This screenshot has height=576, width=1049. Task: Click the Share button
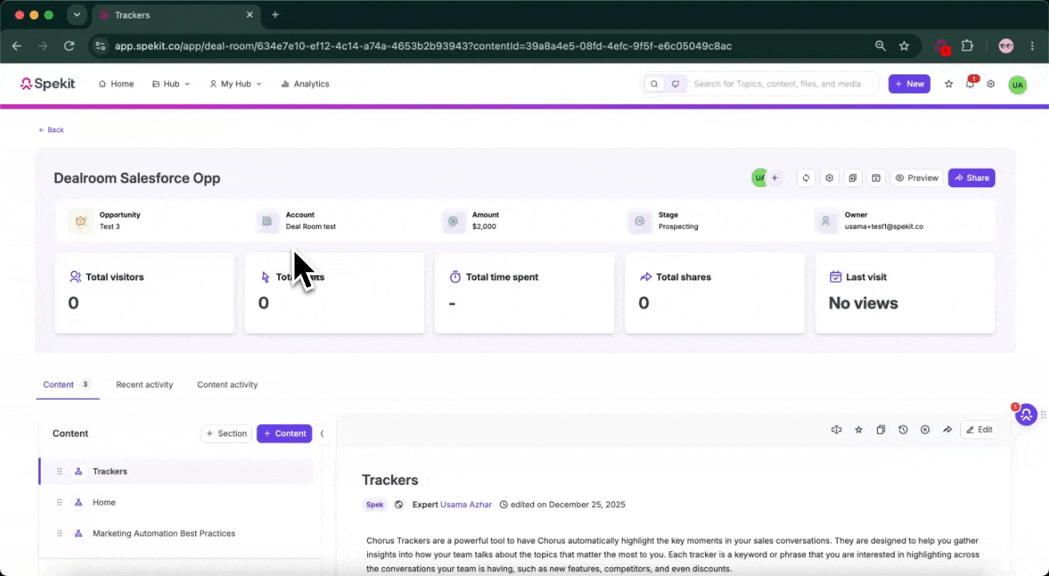(x=971, y=178)
